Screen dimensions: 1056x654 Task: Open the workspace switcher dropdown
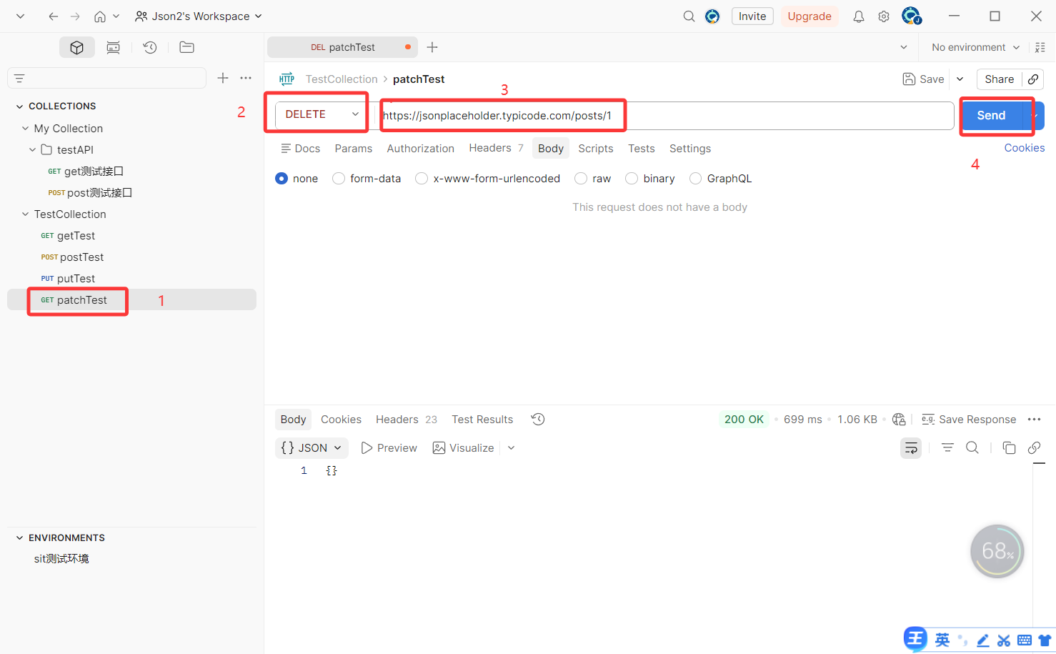(x=199, y=16)
